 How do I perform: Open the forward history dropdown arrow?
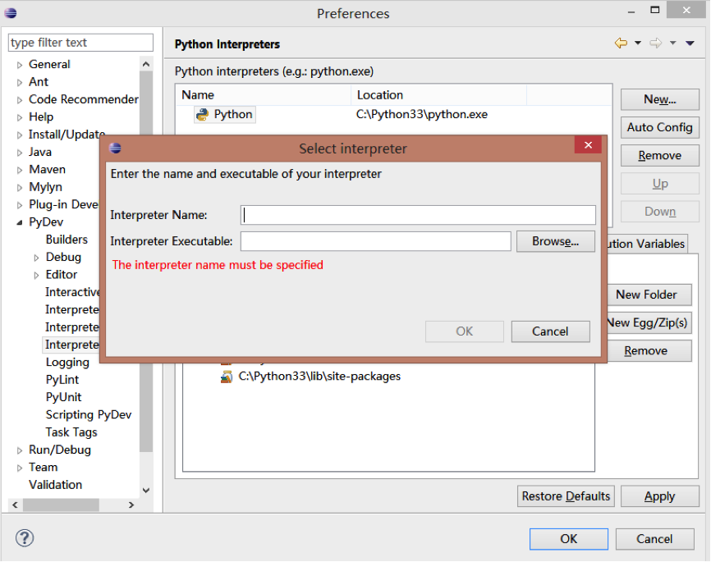pos(673,43)
